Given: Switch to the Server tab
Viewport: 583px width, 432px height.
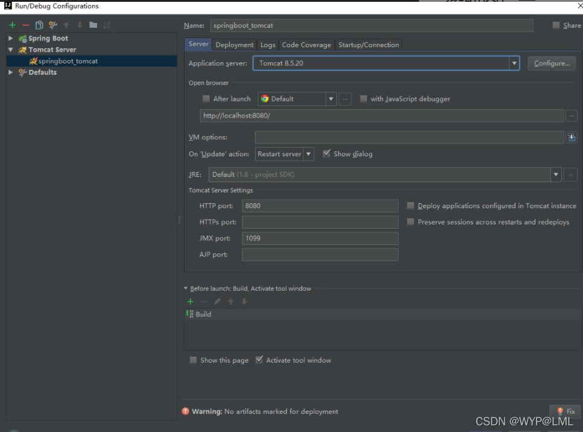Looking at the screenshot, I should click(x=198, y=44).
